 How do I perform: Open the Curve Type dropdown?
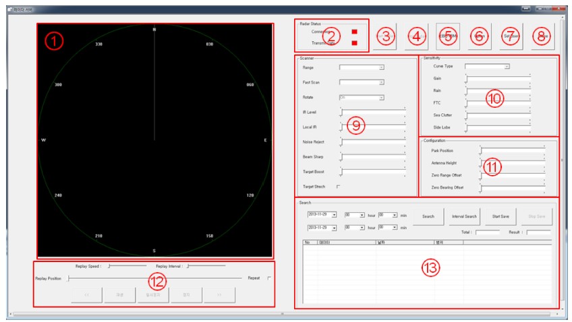tap(487, 66)
